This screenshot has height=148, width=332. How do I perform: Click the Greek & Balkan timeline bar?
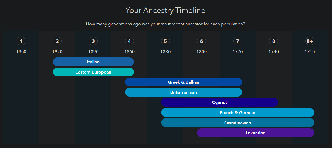click(x=183, y=82)
